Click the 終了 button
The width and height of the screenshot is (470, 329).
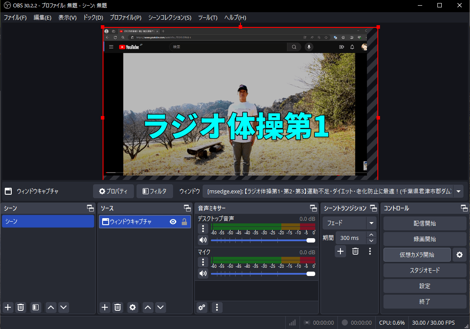click(425, 302)
